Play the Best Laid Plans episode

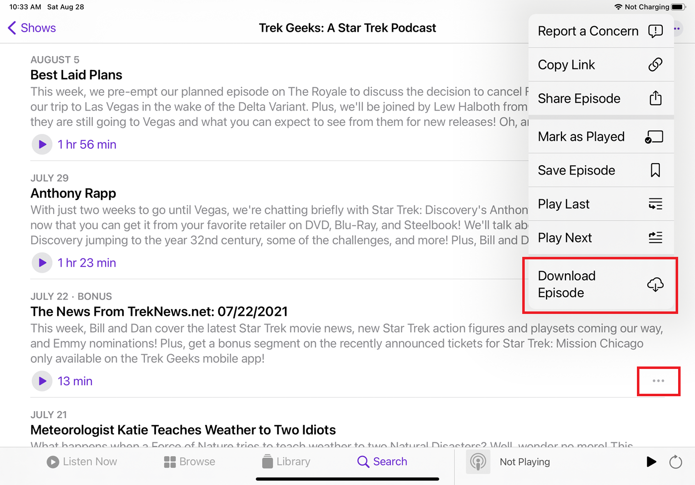coord(42,144)
